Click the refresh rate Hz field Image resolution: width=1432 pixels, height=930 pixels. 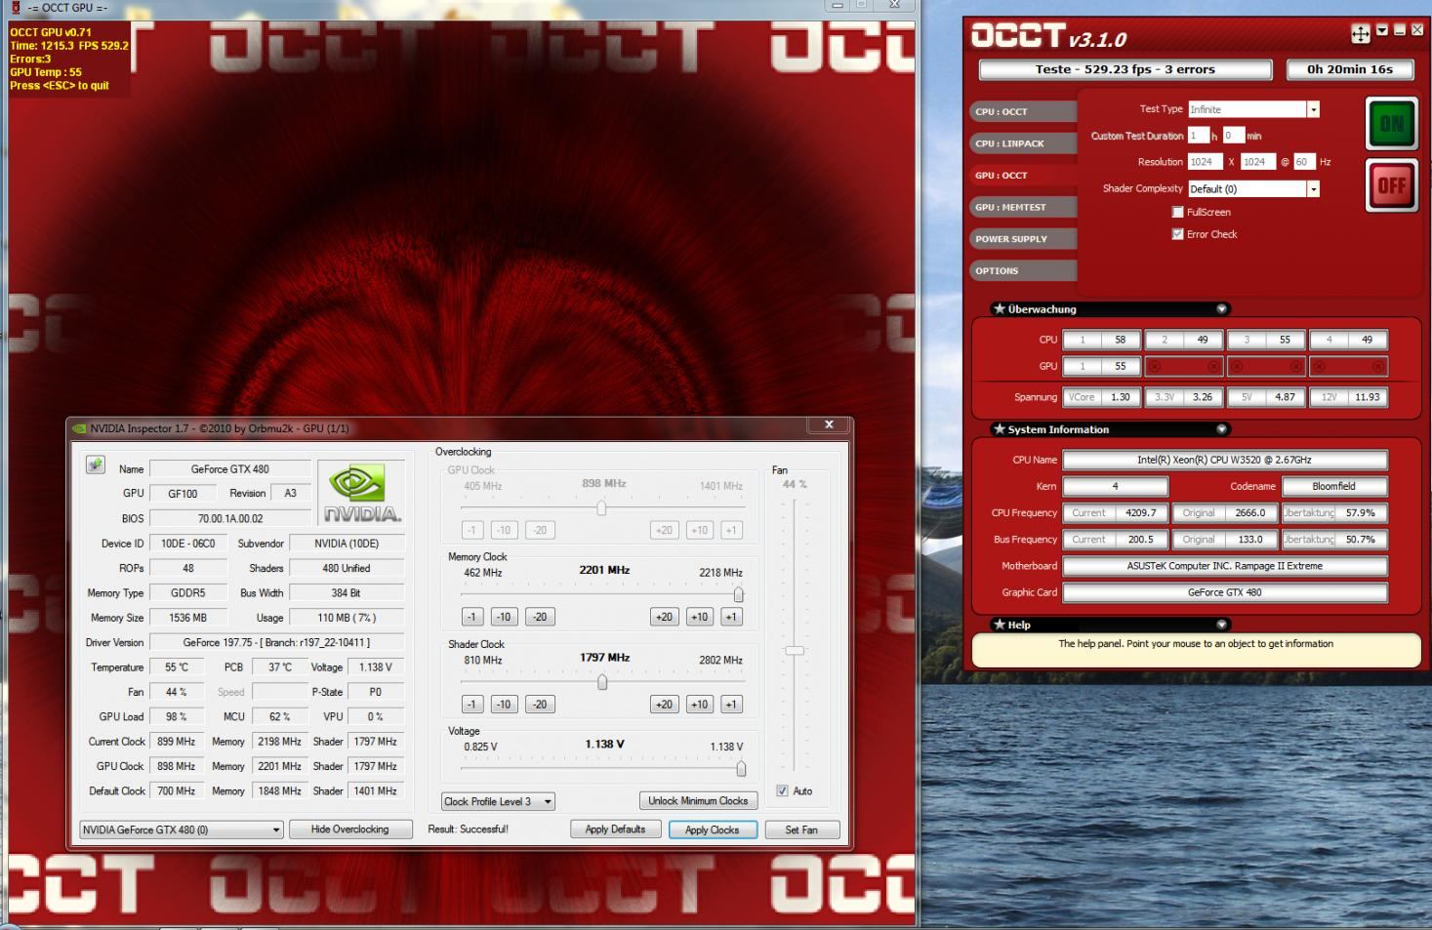click(1305, 162)
